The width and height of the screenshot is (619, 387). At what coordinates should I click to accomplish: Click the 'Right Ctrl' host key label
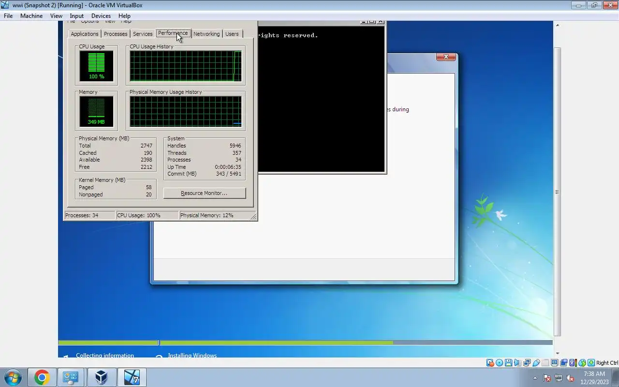[x=607, y=363]
